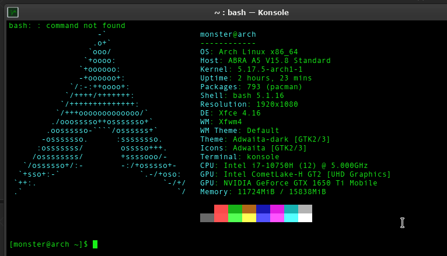Click the 'GPU: NVIDIA GeForce GTX 1650 Ti' line
The width and height of the screenshot is (447, 256).
tap(288, 183)
